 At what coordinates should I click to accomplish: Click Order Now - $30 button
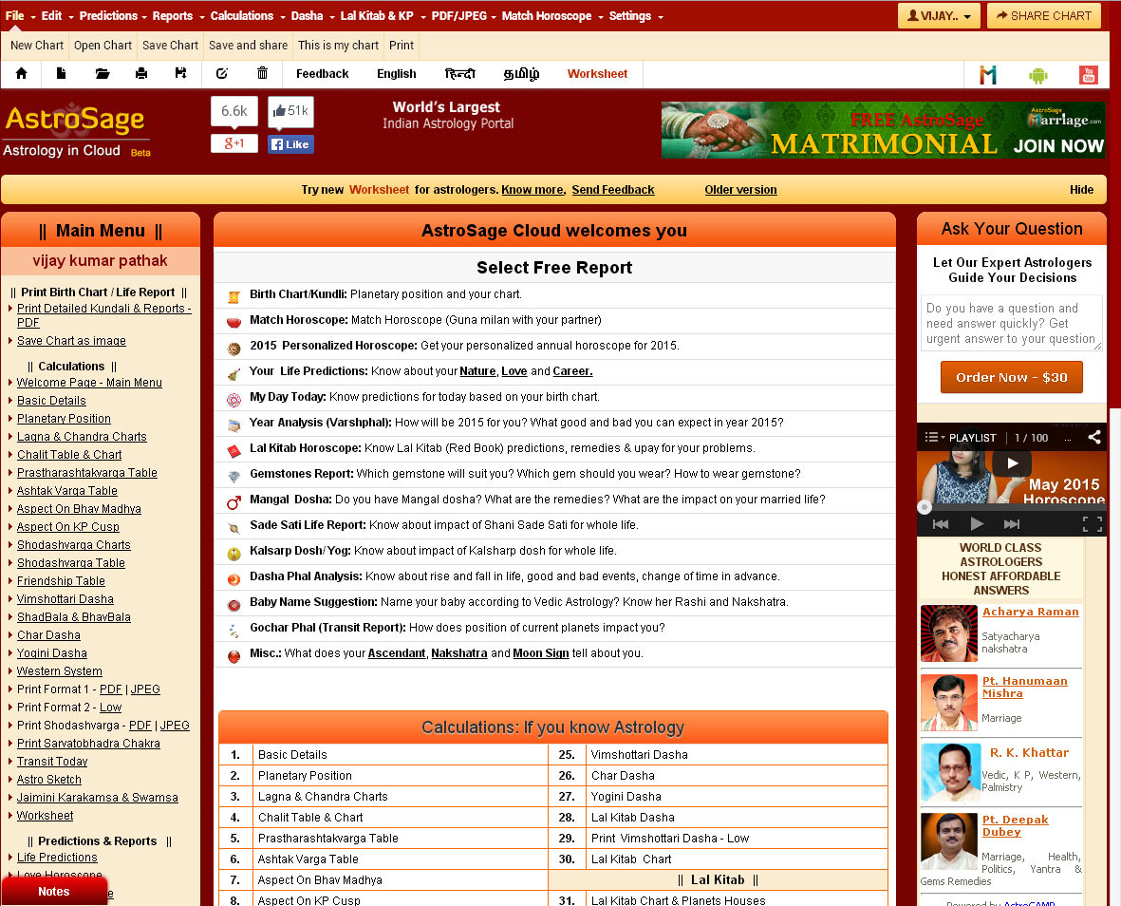tap(1011, 377)
